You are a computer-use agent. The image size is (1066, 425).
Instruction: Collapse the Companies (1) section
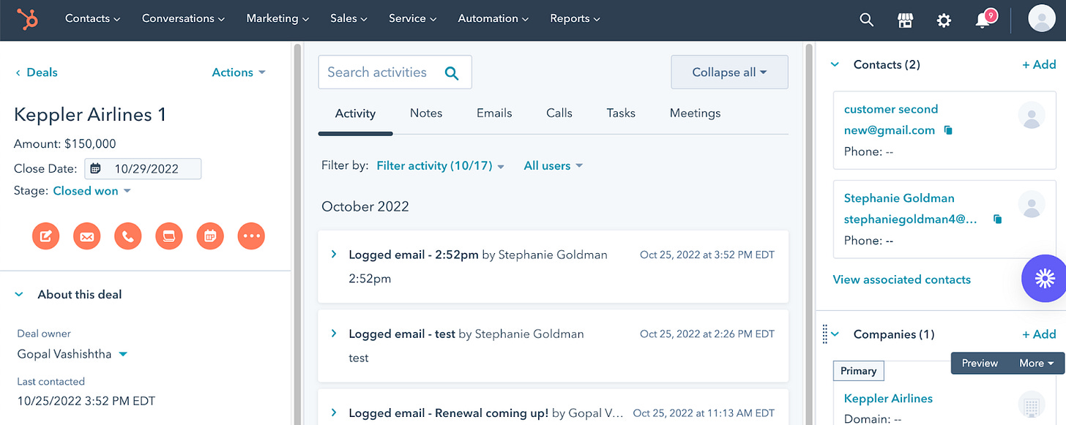coord(835,334)
